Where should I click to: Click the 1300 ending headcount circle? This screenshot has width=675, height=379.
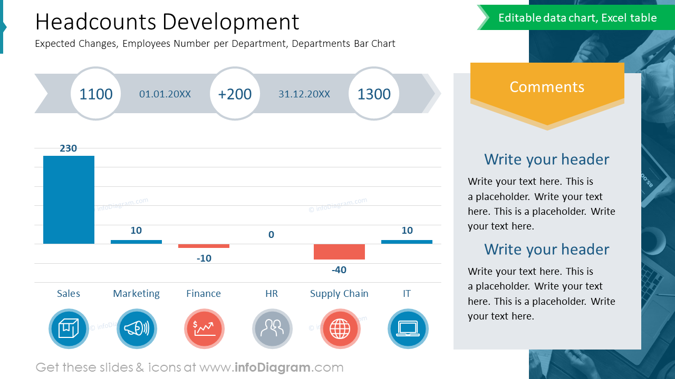[x=374, y=94]
